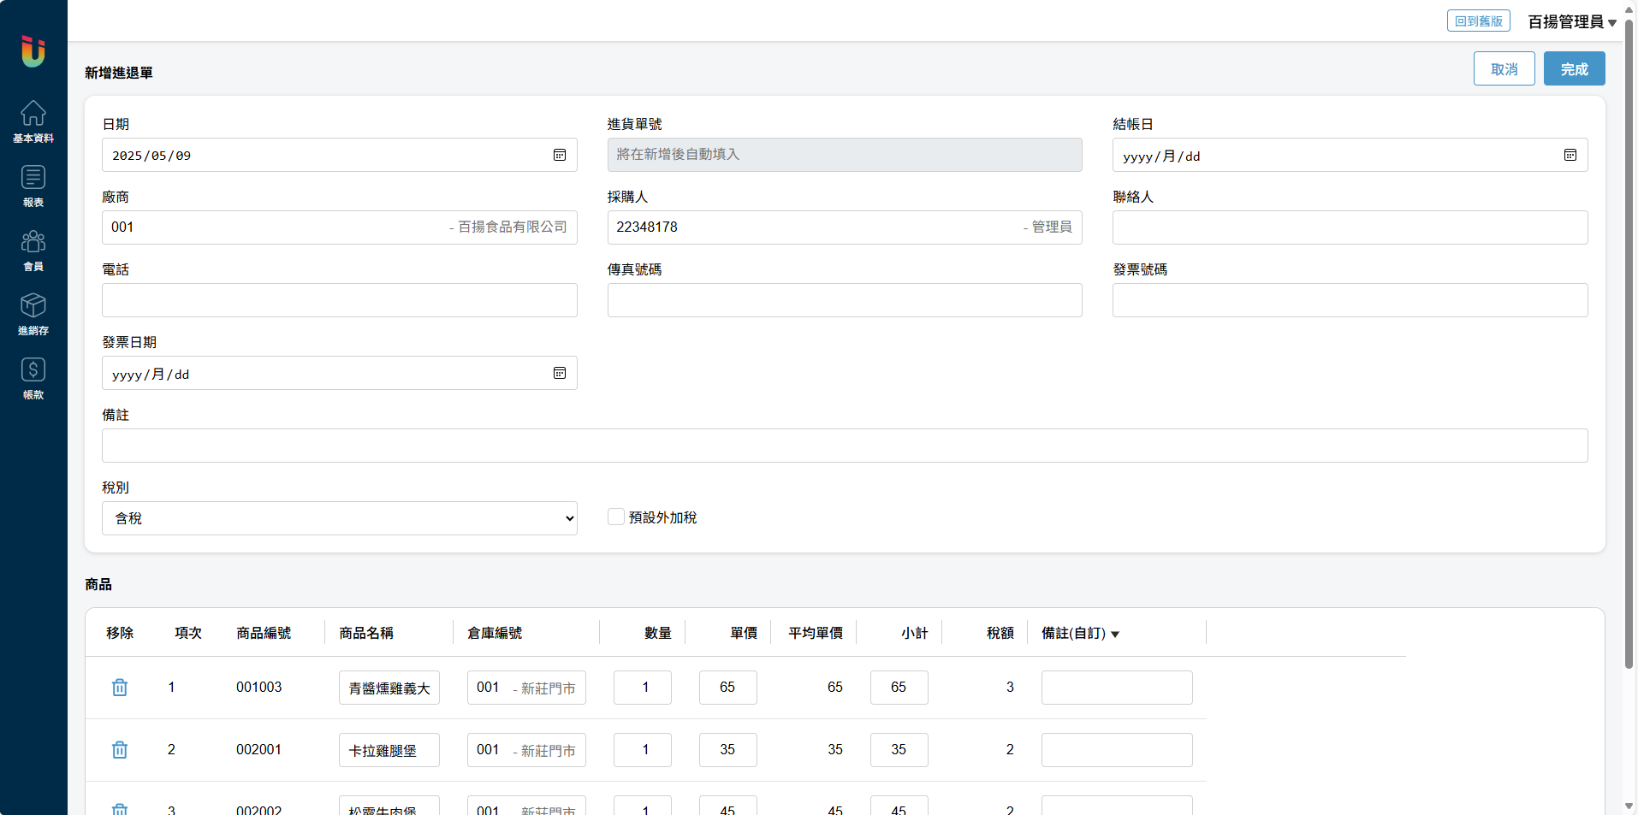Focus the 聯絡人 text field

(1350, 227)
